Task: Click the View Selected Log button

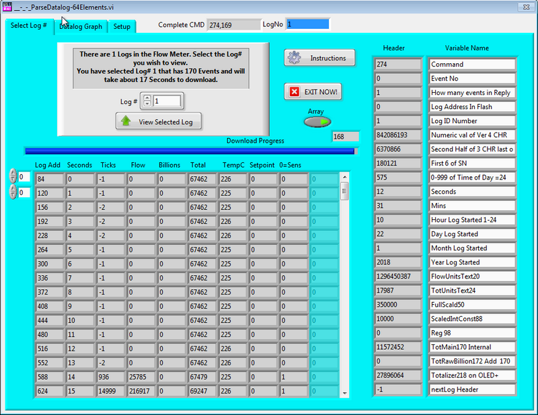Action: pos(159,121)
